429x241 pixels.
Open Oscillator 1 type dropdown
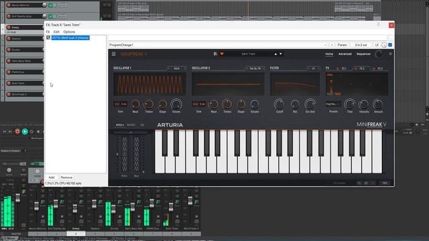(x=177, y=68)
